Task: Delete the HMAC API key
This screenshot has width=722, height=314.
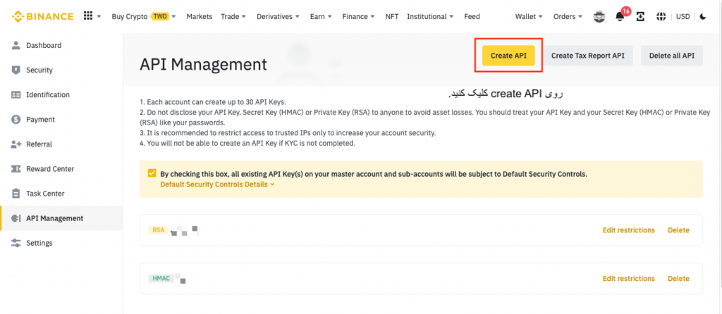Action: pos(678,279)
